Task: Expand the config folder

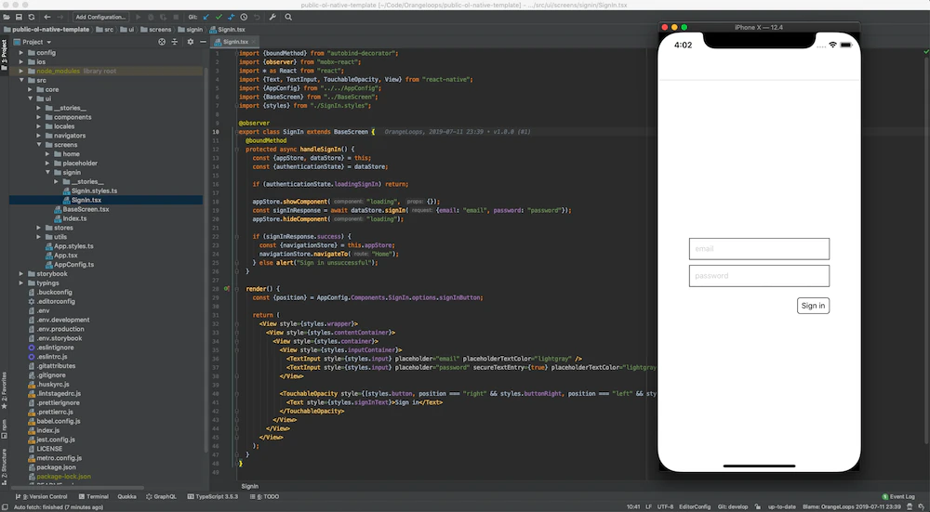Action: point(21,53)
